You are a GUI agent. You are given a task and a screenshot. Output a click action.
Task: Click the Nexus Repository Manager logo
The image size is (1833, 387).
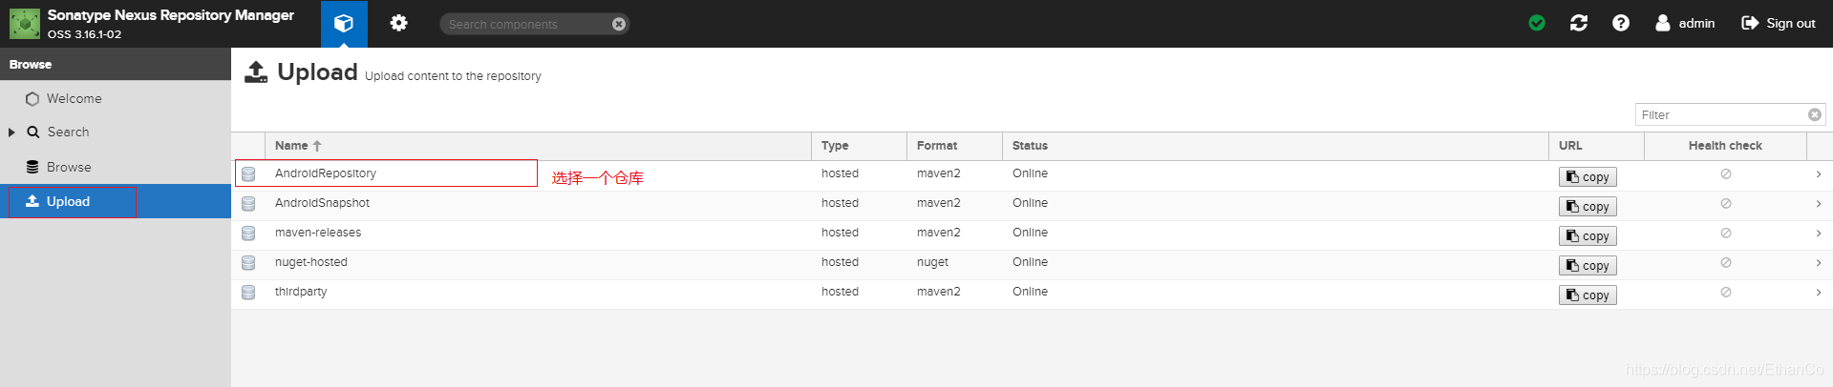pyautogui.click(x=25, y=24)
